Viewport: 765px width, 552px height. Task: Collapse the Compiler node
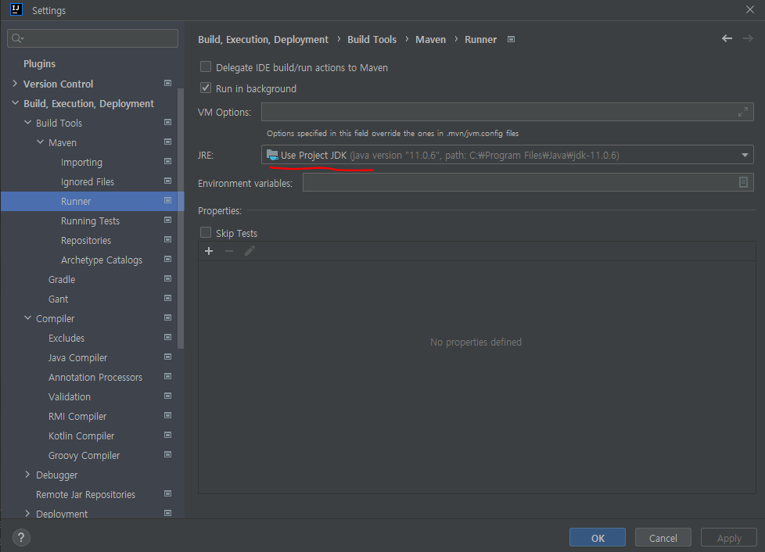pos(27,318)
